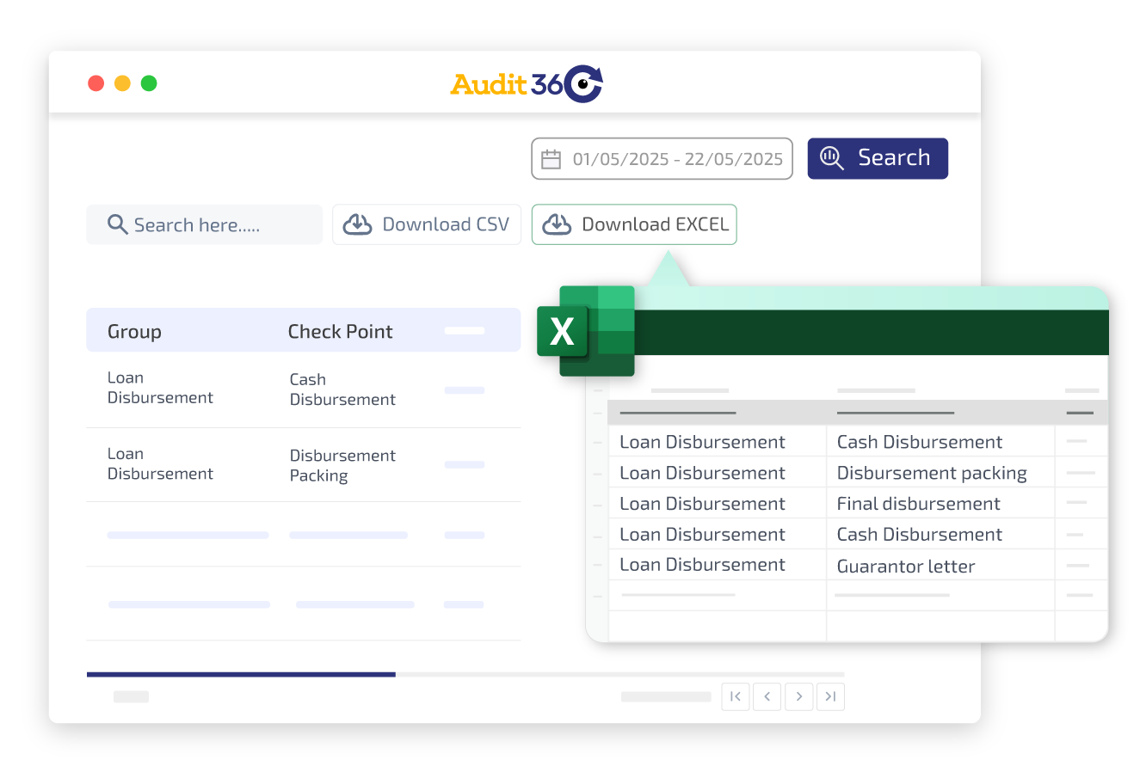Select Loan Disbursement in Cash Disbursement row
The width and height of the screenshot is (1140, 760).
click(x=160, y=388)
